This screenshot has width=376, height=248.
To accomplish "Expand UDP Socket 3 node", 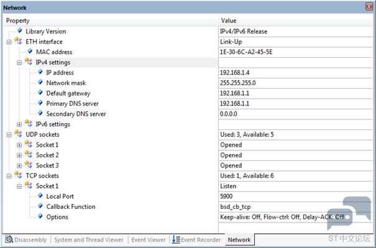I will [x=19, y=166].
